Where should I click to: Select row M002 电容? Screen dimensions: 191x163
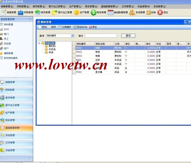coord(132,52)
